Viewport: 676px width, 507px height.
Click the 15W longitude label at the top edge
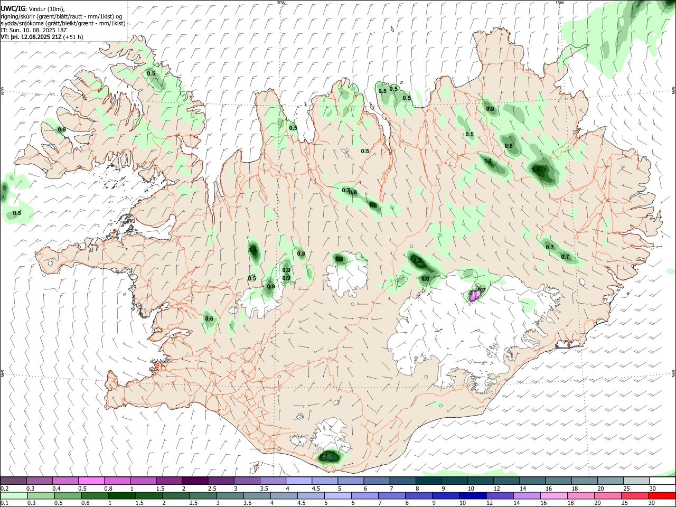pos(559,3)
